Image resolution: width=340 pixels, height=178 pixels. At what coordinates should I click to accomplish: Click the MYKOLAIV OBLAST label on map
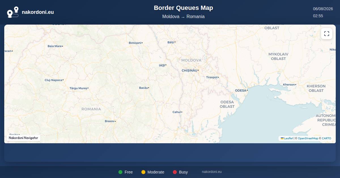click(x=278, y=56)
